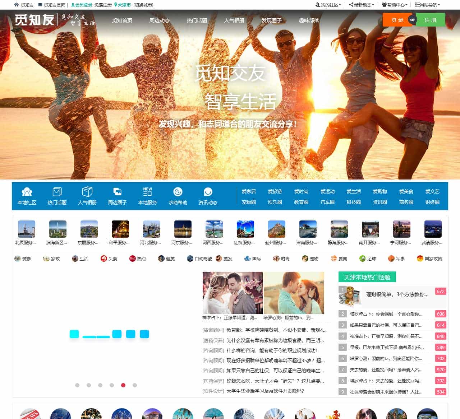Open the 资讯动态 chat bubble icon

pyautogui.click(x=208, y=192)
